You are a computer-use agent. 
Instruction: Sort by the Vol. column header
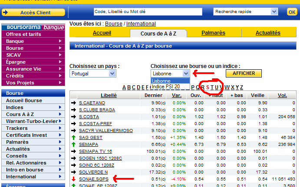click(x=282, y=95)
